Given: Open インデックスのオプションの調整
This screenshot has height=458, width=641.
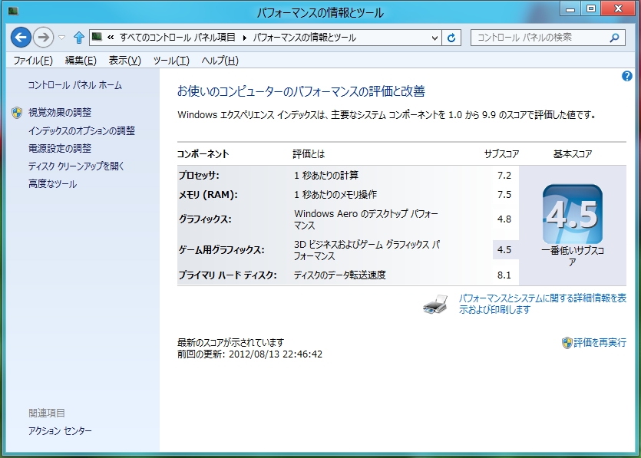Looking at the screenshot, I should (81, 130).
